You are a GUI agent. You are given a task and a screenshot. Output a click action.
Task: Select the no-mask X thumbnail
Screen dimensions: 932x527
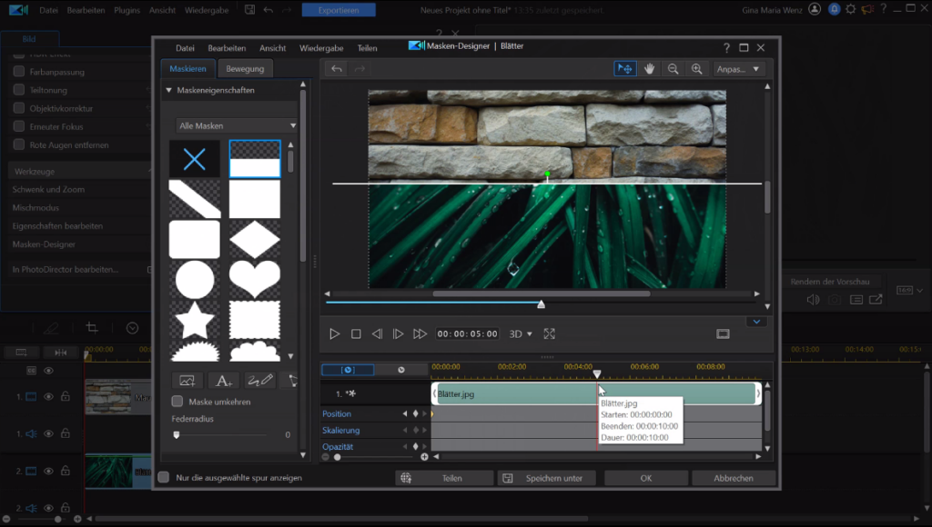tap(195, 159)
